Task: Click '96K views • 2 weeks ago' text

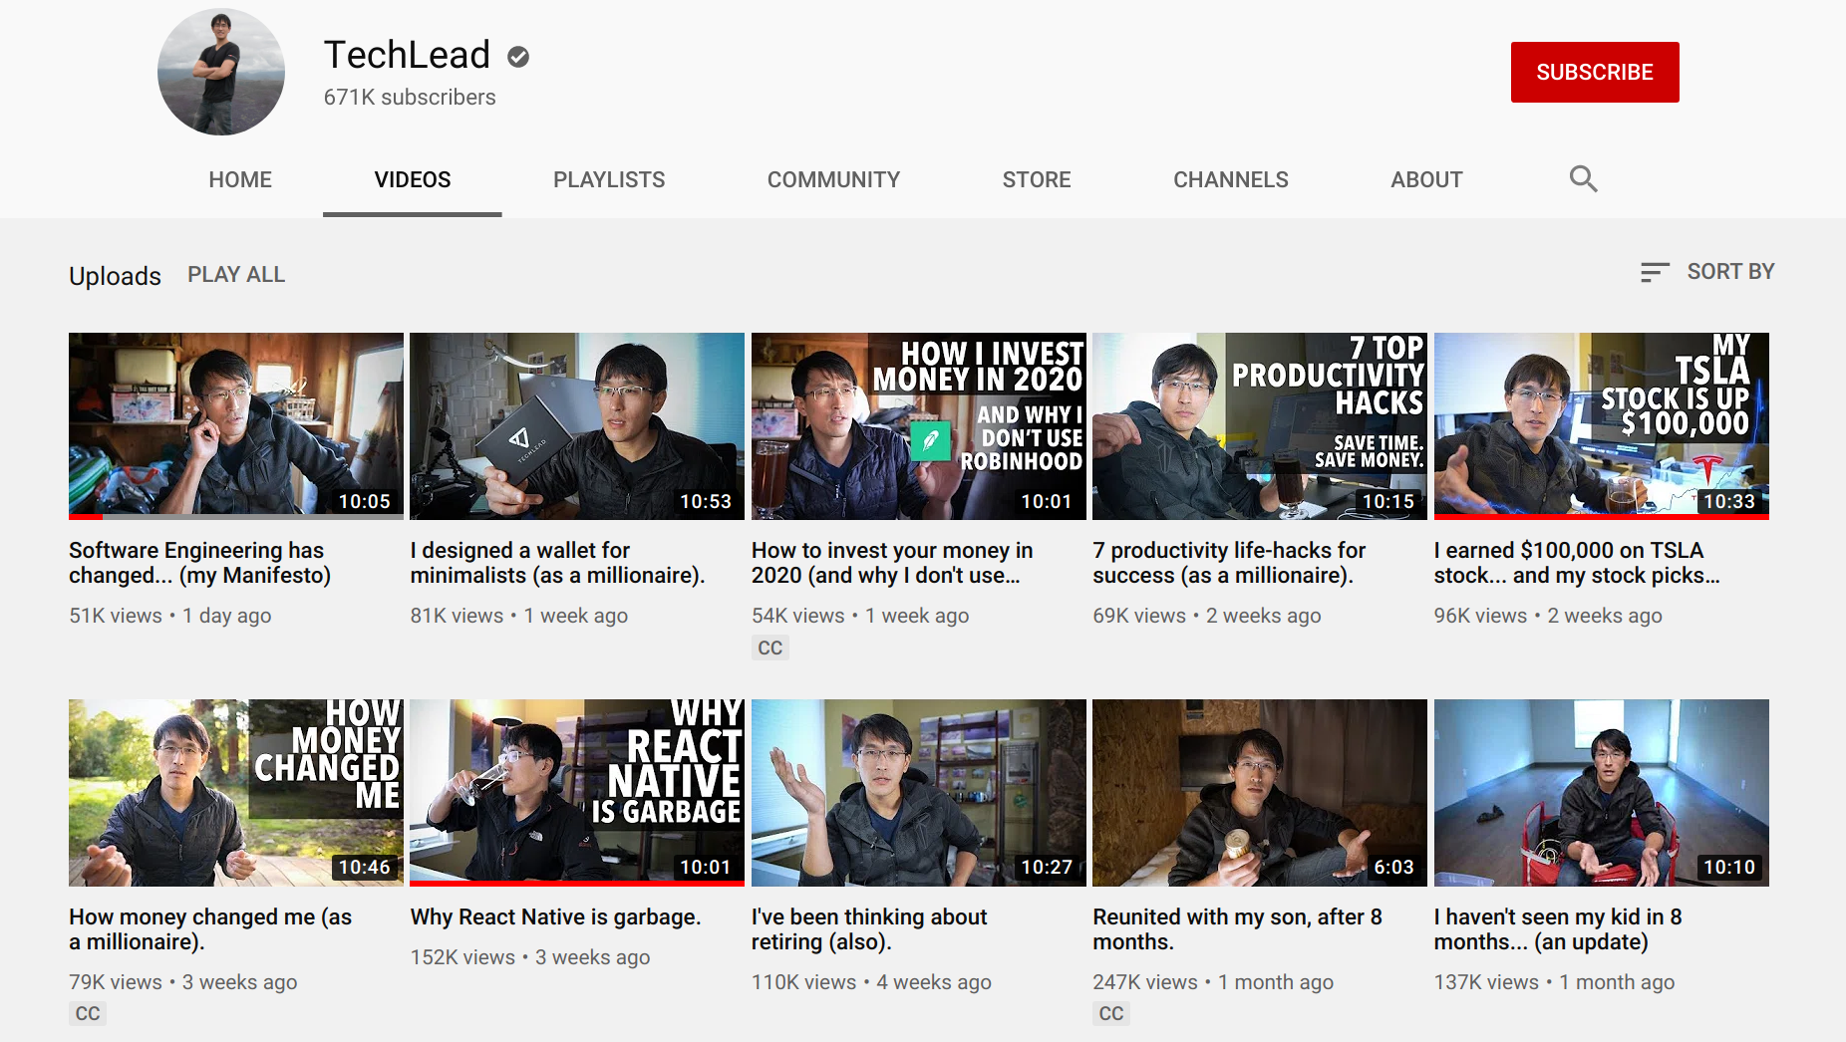Action: (x=1548, y=616)
